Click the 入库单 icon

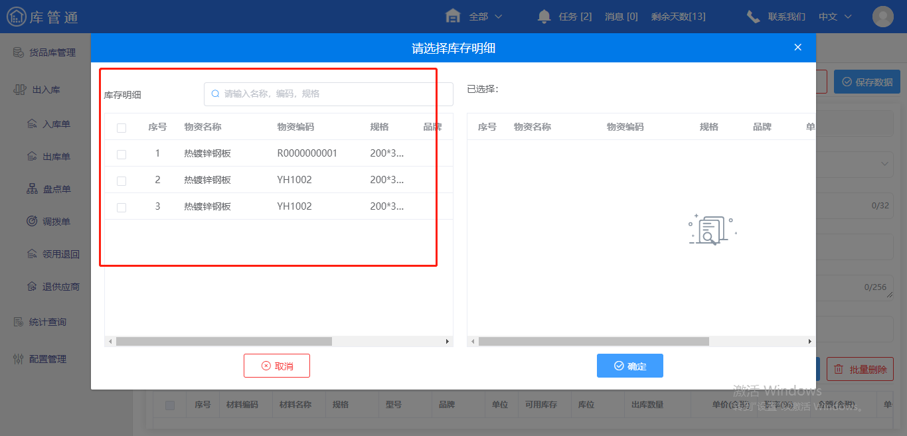pyautogui.click(x=32, y=124)
